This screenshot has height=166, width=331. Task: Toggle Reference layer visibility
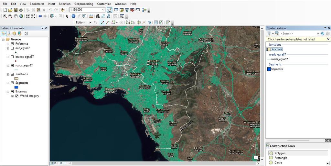[x=12, y=44]
